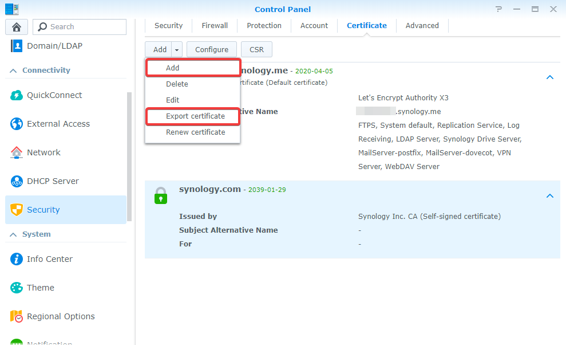Screen dimensions: 566x345
Task: Click the Control Panel app icon
Action: point(12,9)
